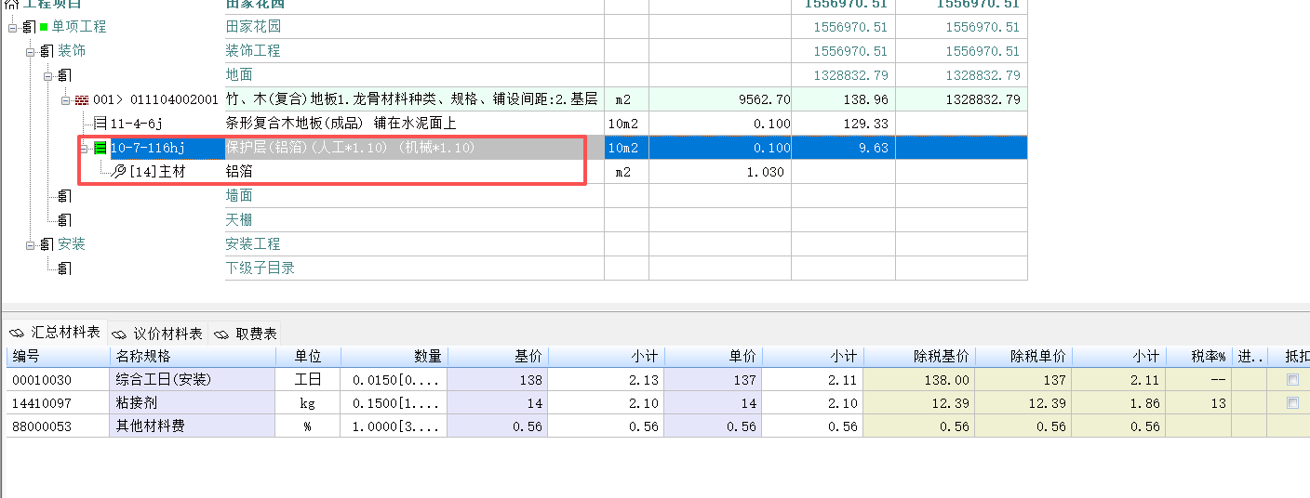Collapse the 单项工程 tree node
1310x498 pixels.
click(x=13, y=27)
